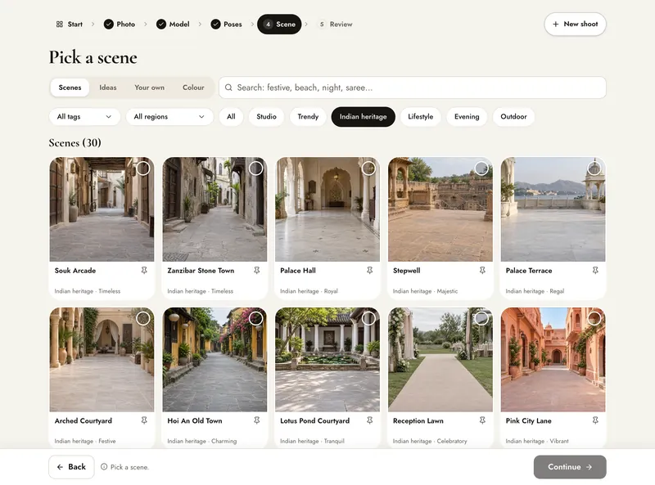The width and height of the screenshot is (655, 485).
Task: Filter scenes by All
Action: tap(231, 117)
